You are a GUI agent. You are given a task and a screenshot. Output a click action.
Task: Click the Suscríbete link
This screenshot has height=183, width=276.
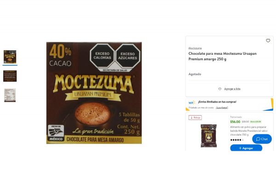pos(222,108)
